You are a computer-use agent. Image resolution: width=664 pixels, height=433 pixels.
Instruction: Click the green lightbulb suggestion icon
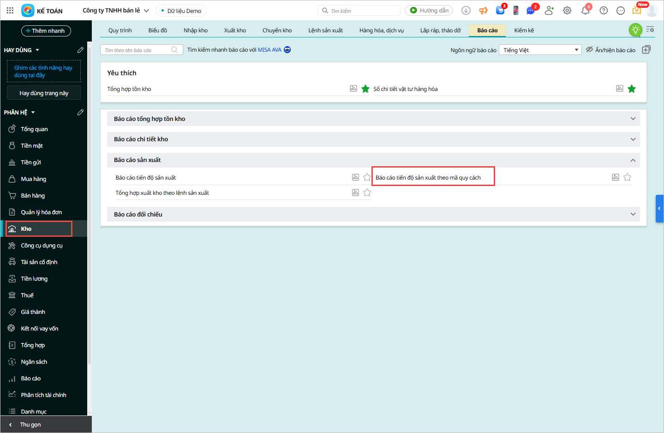pos(635,30)
